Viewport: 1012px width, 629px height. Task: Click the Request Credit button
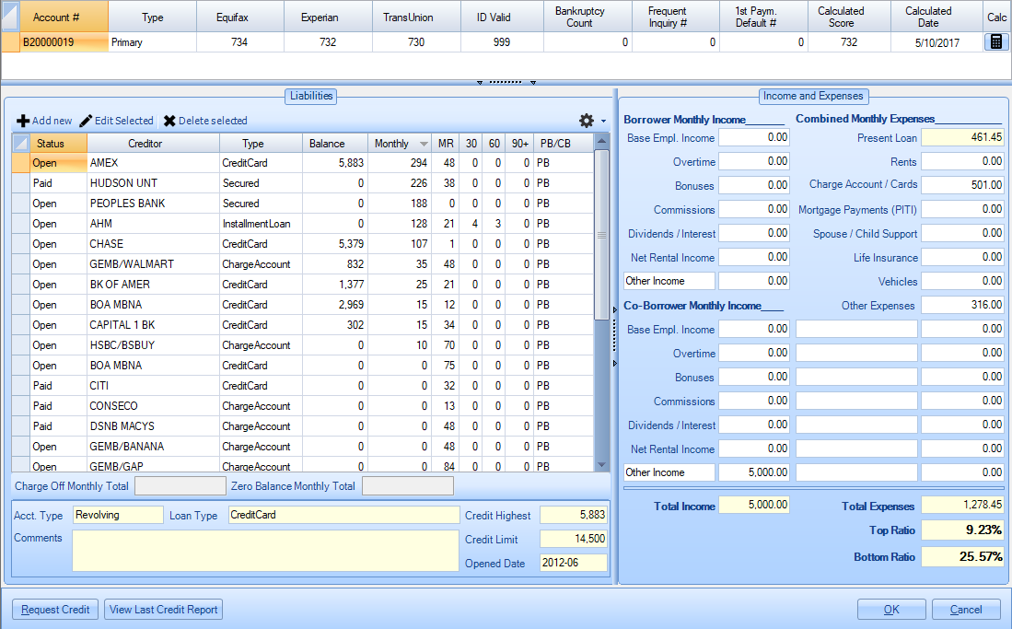(55, 610)
